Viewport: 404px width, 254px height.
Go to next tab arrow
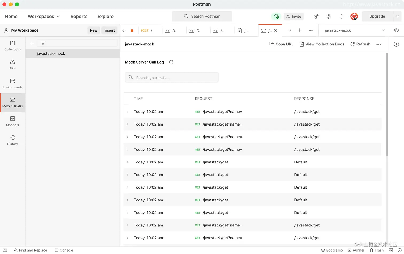click(289, 30)
